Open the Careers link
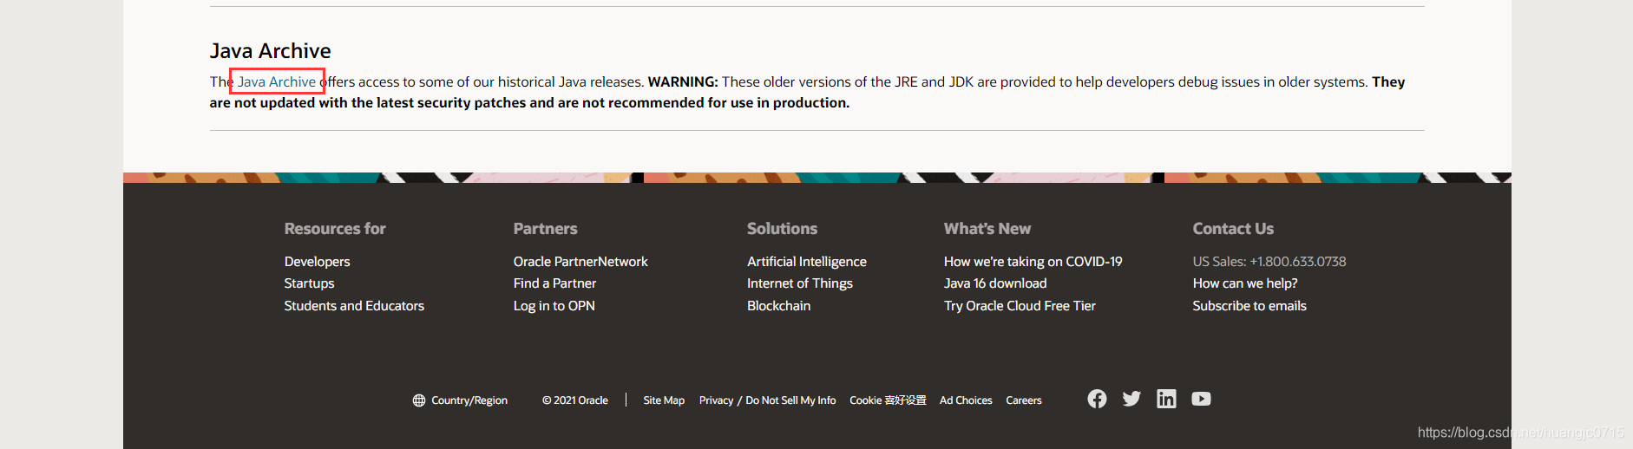Viewport: 1633px width, 449px height. pyautogui.click(x=1024, y=400)
